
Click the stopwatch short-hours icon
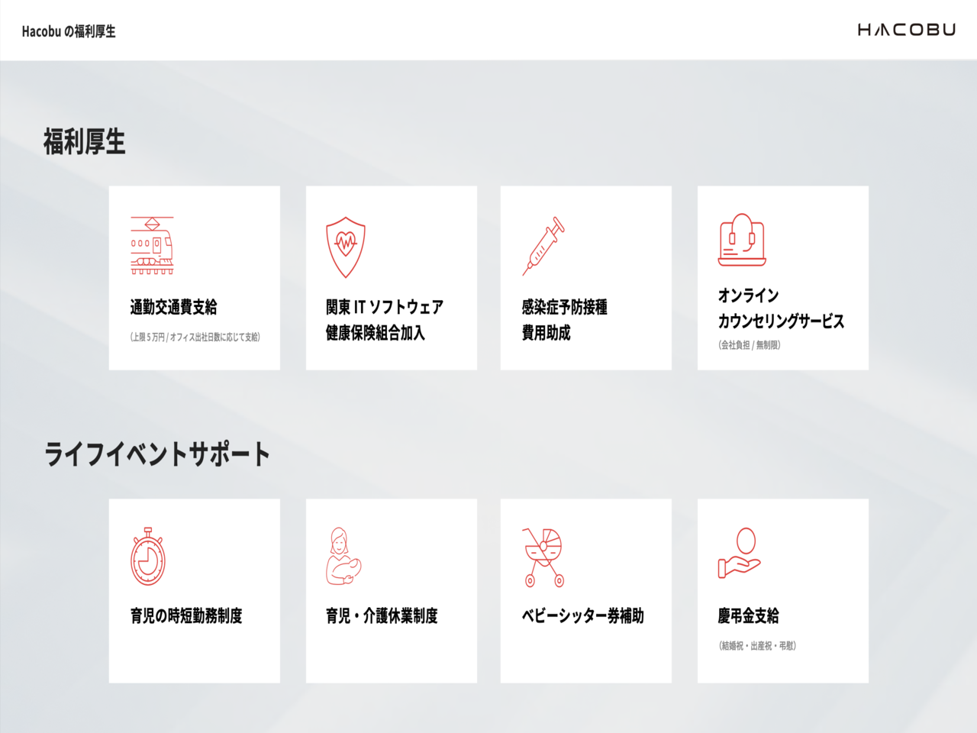[x=148, y=557]
